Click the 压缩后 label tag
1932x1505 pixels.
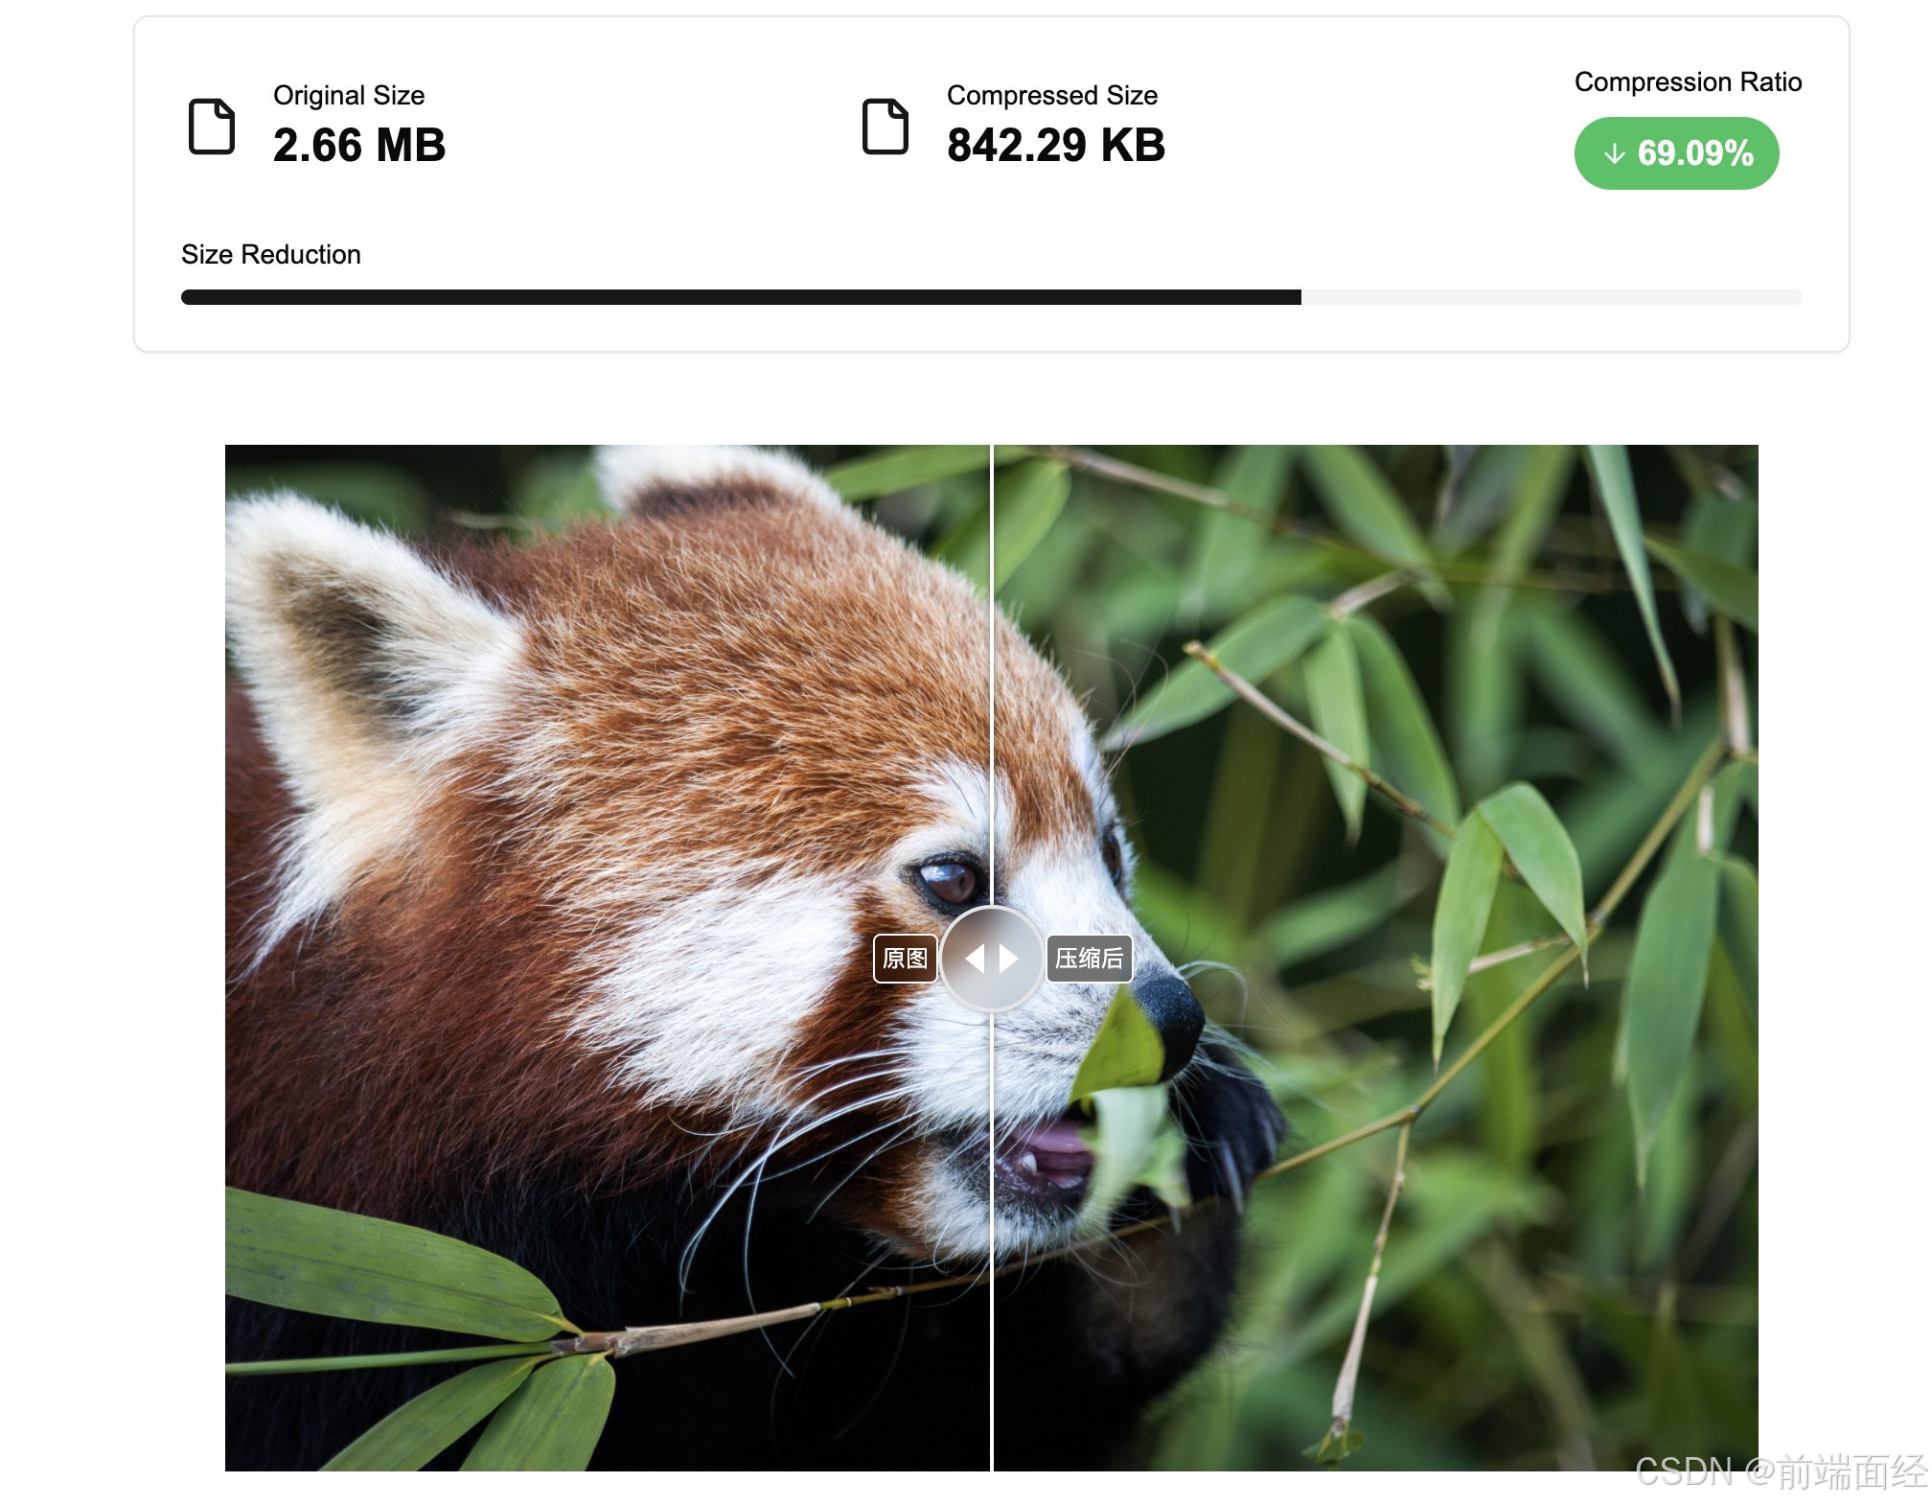click(1089, 959)
